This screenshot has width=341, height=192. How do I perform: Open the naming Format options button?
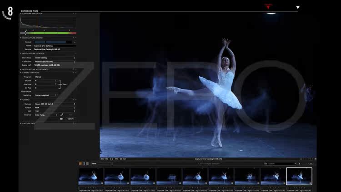click(x=75, y=42)
